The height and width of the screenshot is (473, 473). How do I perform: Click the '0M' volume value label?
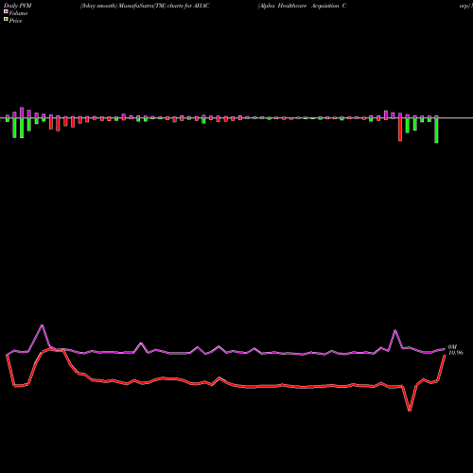pos(452,347)
